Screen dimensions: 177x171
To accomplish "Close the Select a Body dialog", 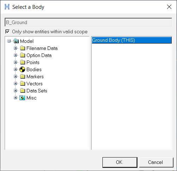I will click(x=169, y=7).
